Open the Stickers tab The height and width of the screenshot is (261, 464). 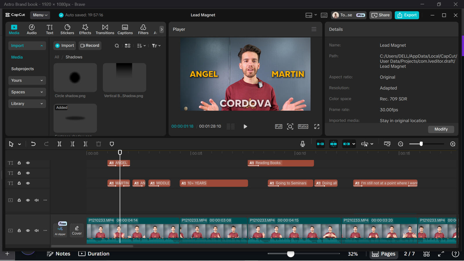pos(67,29)
